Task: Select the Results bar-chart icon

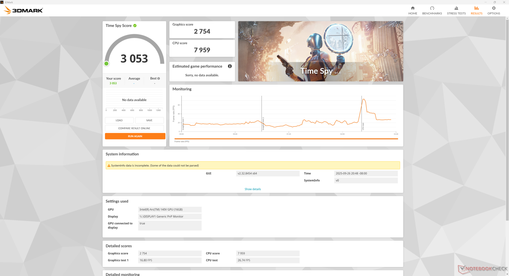Action: tap(476, 8)
